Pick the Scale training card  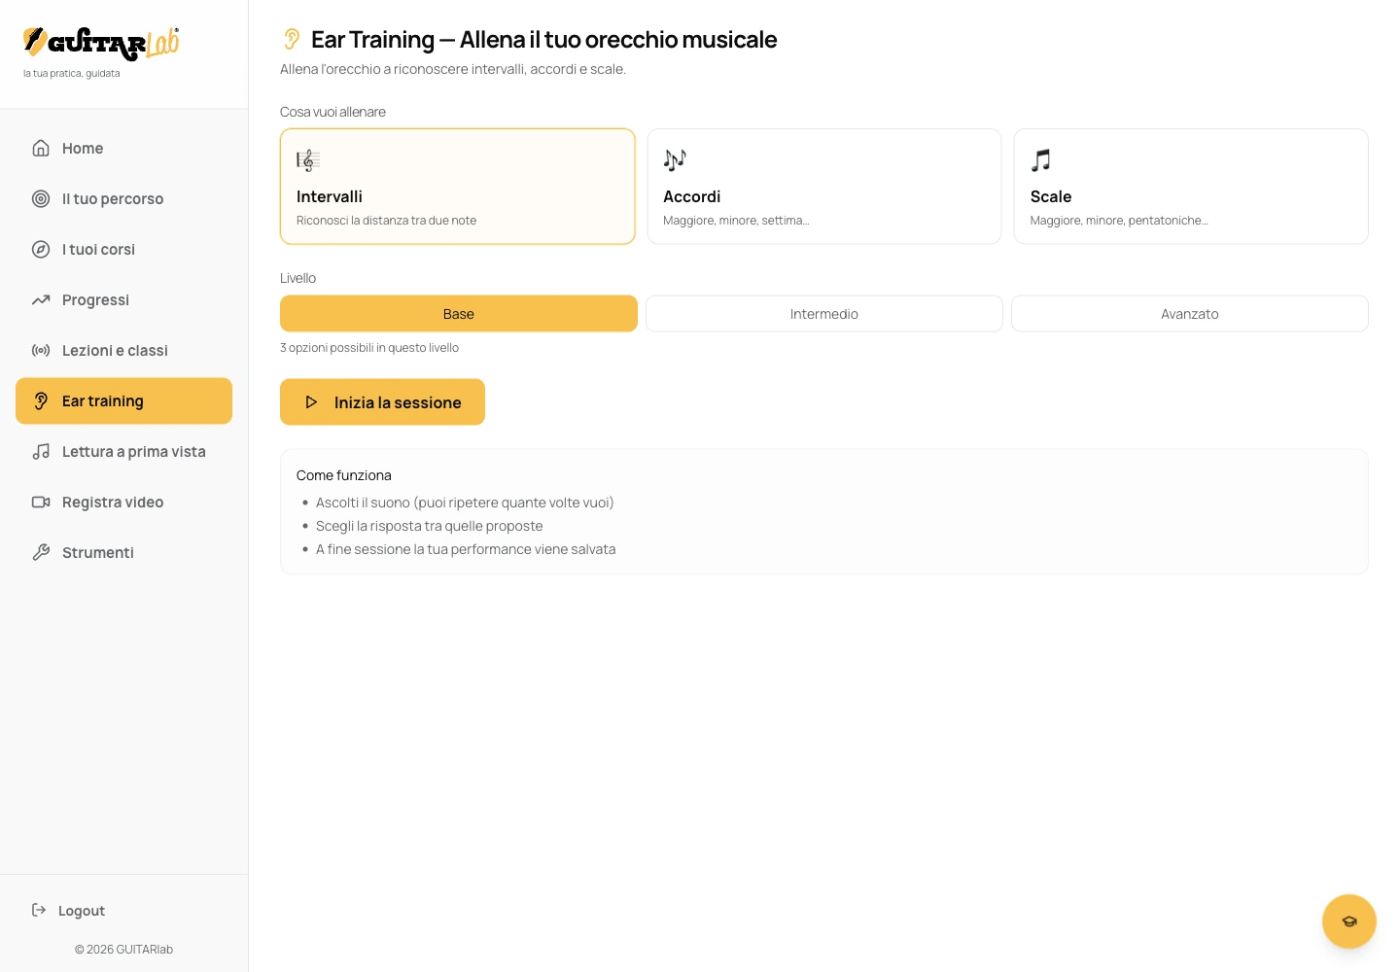click(x=1191, y=187)
